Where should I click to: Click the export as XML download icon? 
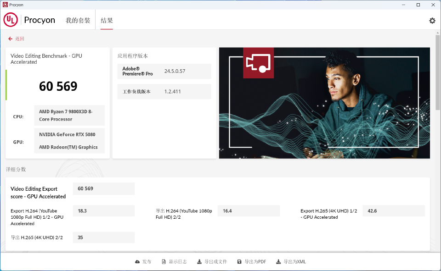(278, 262)
